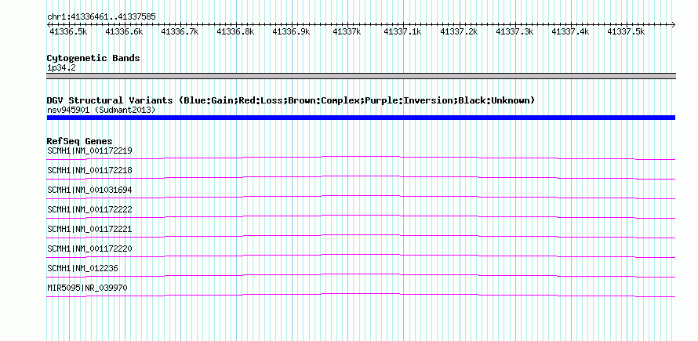
Task: Open the SCMH1|NM_001172221 transcript
Action: (89, 229)
